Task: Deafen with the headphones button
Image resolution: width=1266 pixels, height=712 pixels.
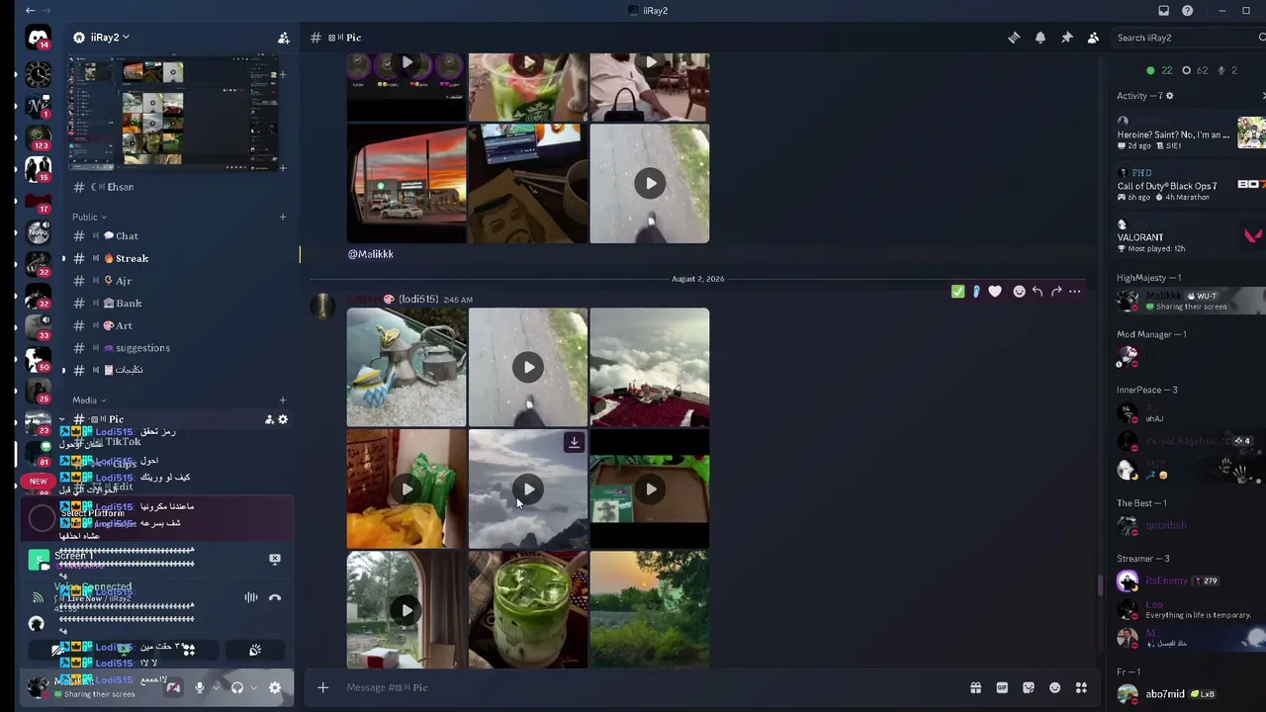Action: tap(236, 687)
